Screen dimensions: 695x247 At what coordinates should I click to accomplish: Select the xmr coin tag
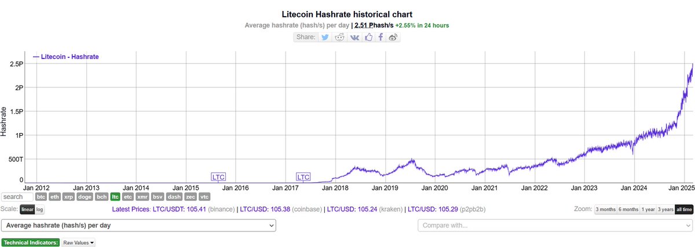pyautogui.click(x=142, y=197)
